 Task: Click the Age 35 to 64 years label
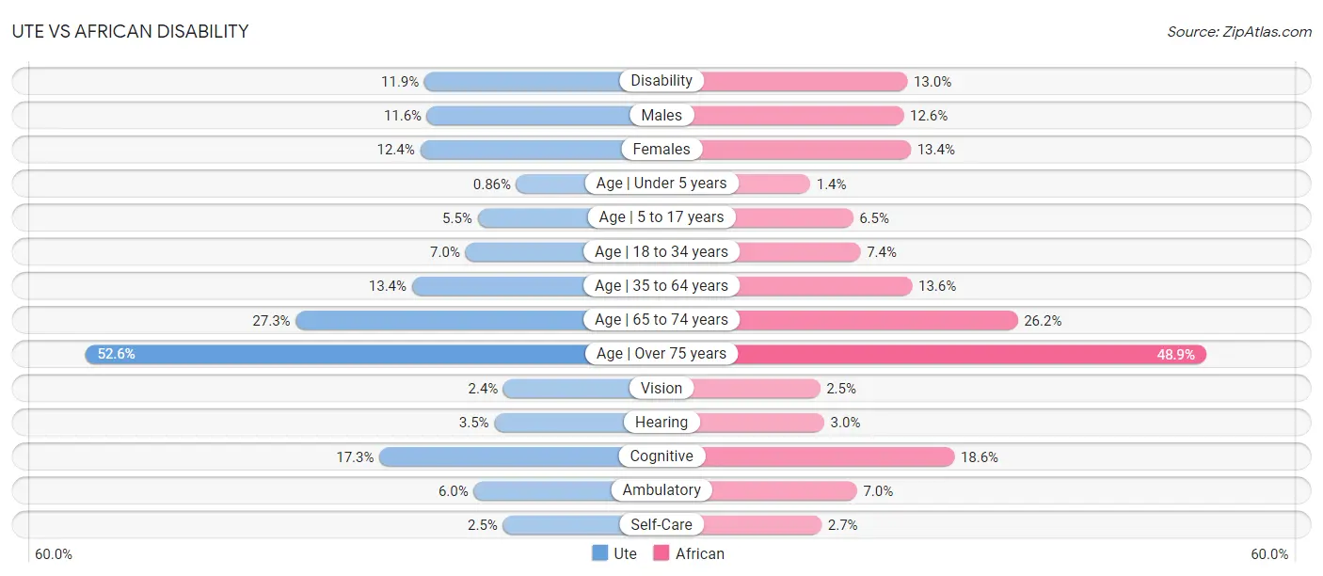tap(661, 285)
